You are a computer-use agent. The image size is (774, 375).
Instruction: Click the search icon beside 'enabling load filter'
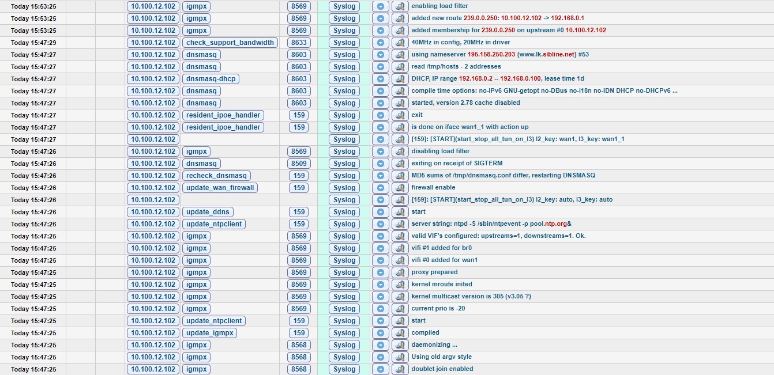click(400, 6)
